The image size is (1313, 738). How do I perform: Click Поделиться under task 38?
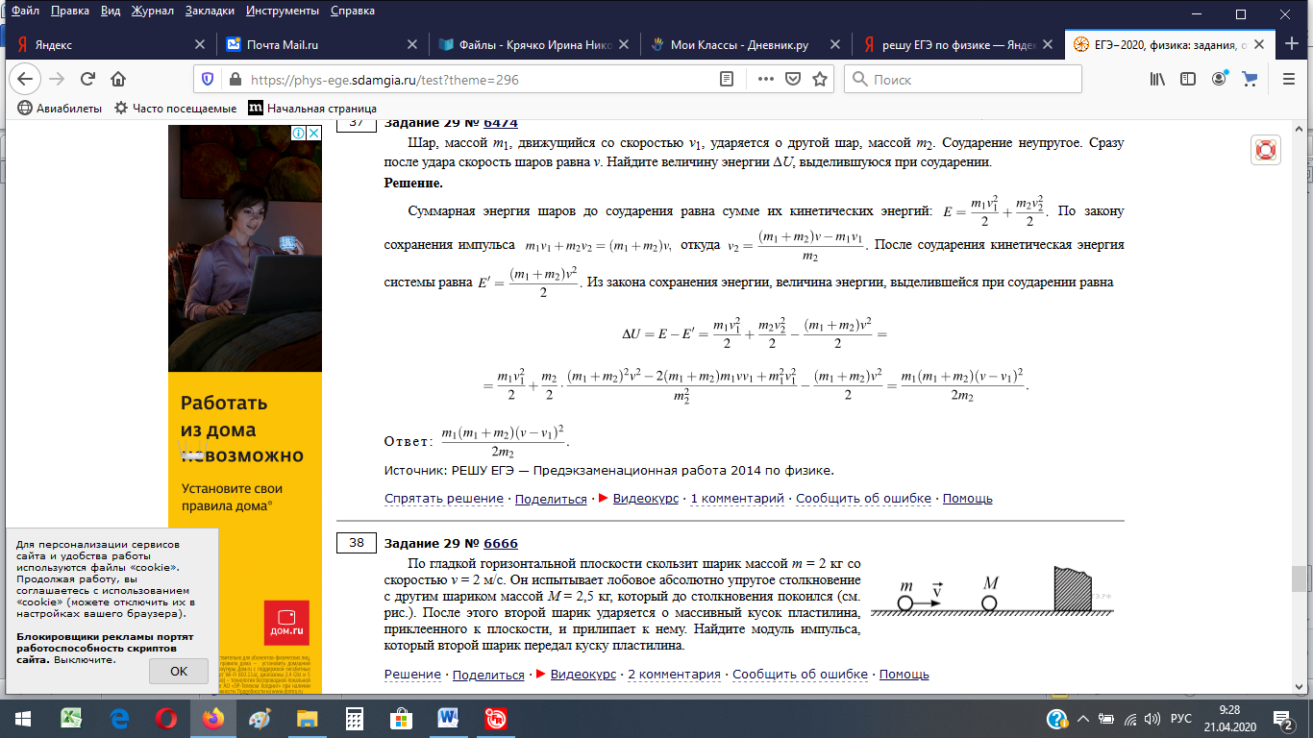tap(488, 675)
